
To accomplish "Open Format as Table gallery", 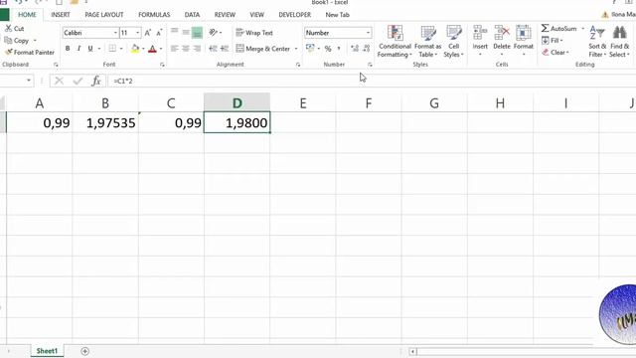I will (427, 42).
